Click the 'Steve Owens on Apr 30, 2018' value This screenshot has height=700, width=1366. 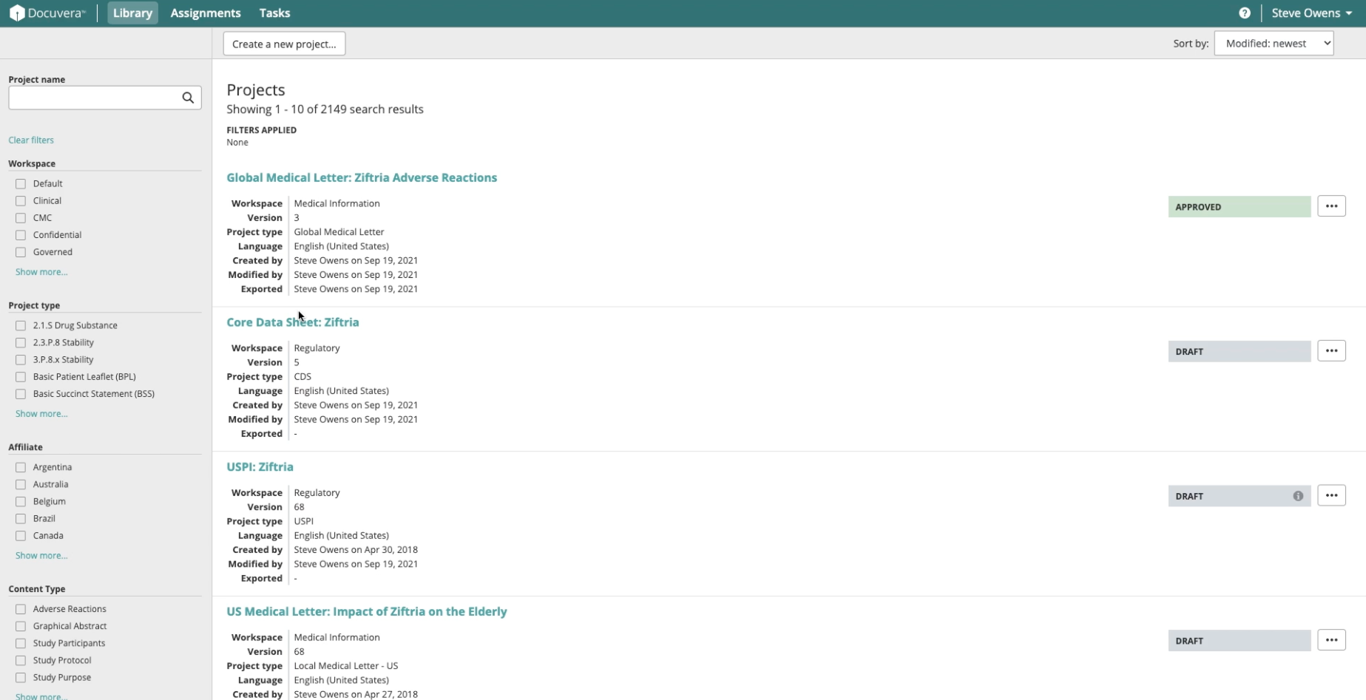[356, 550]
